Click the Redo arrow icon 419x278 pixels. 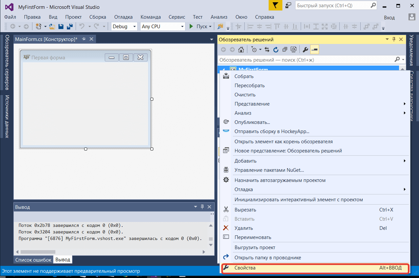click(x=96, y=26)
